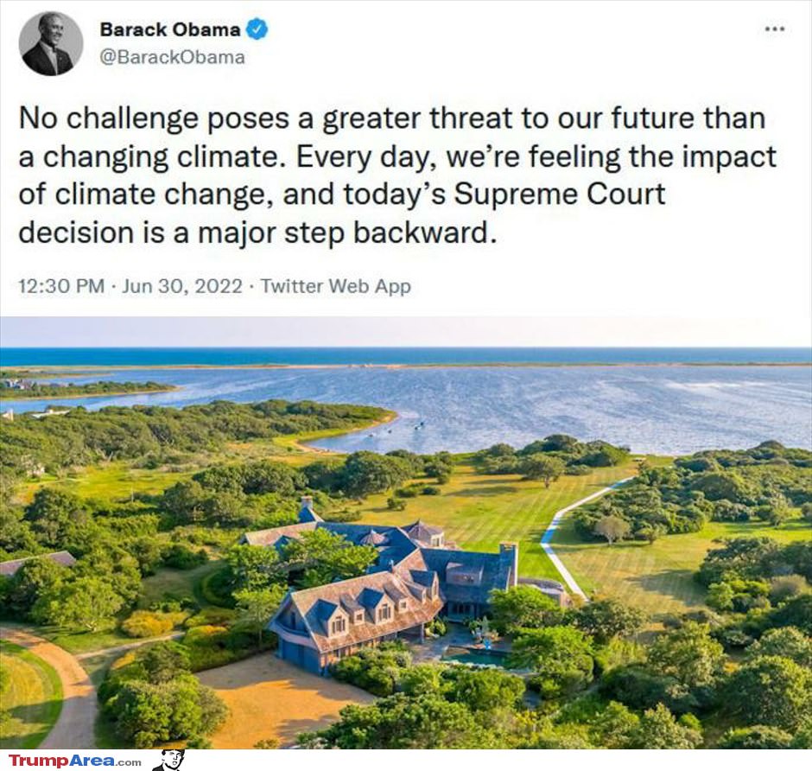
Task: Open the Twitter Web App source link
Action: coord(335,286)
